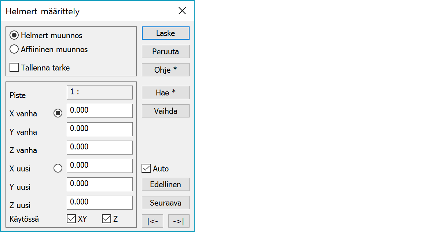
Task: Go to next point with Seuraava
Action: pos(165,203)
